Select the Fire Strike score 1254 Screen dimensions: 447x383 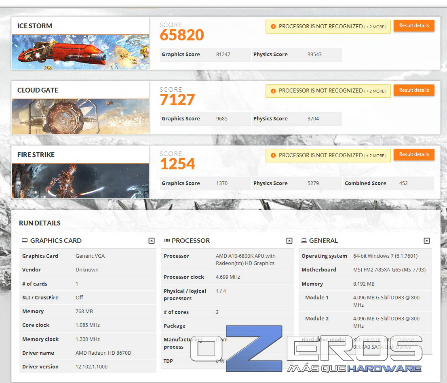[x=177, y=164]
